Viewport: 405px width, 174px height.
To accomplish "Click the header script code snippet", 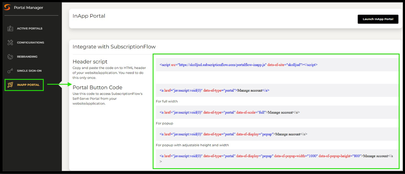I will point(277,65).
